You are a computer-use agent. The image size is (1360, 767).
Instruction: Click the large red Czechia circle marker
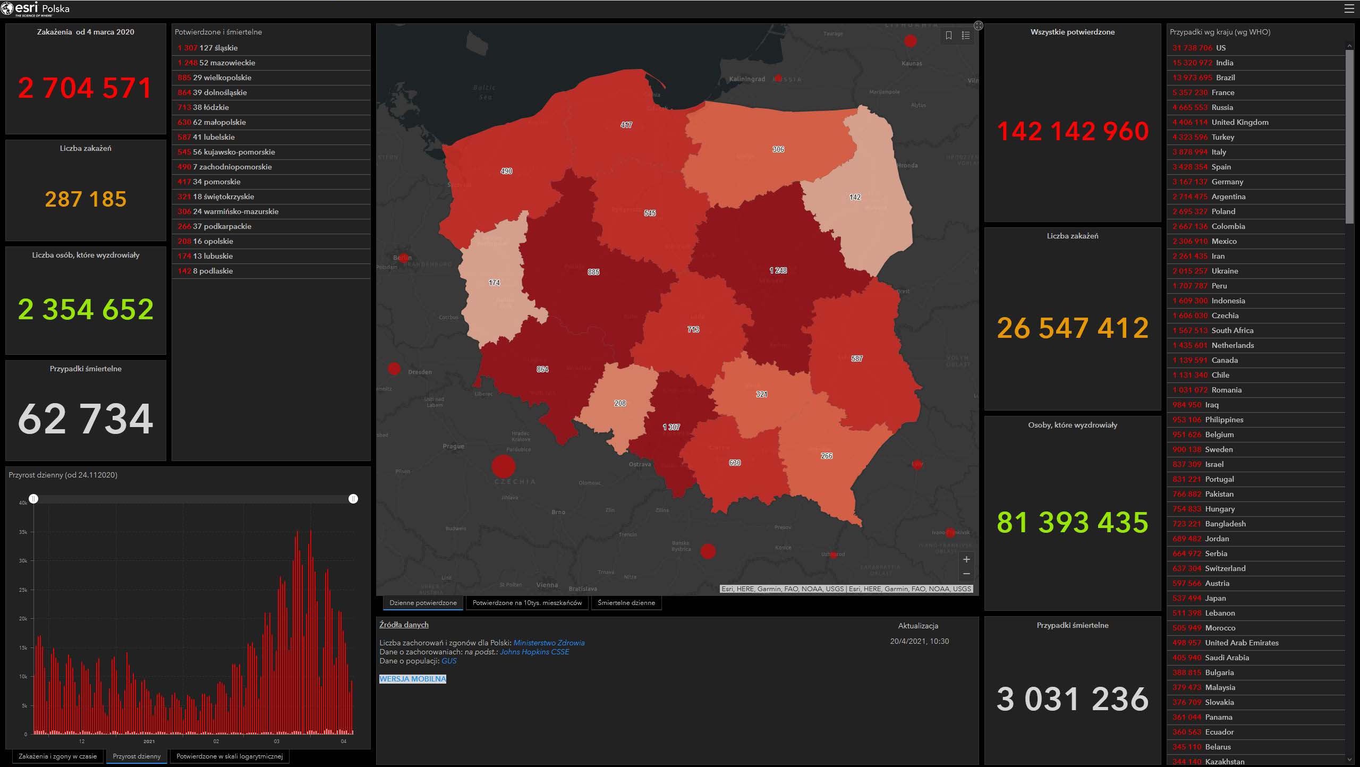point(503,466)
